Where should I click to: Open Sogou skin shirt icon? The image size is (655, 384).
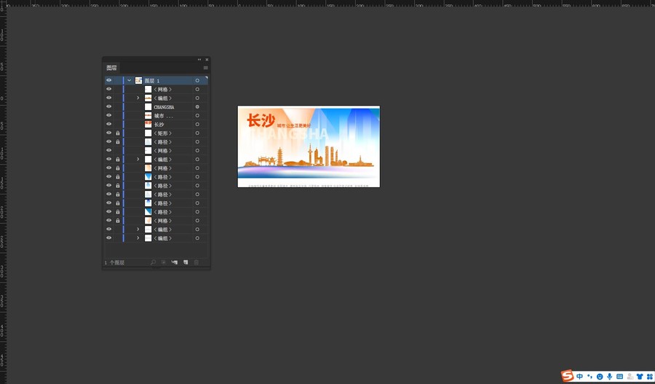pos(640,377)
